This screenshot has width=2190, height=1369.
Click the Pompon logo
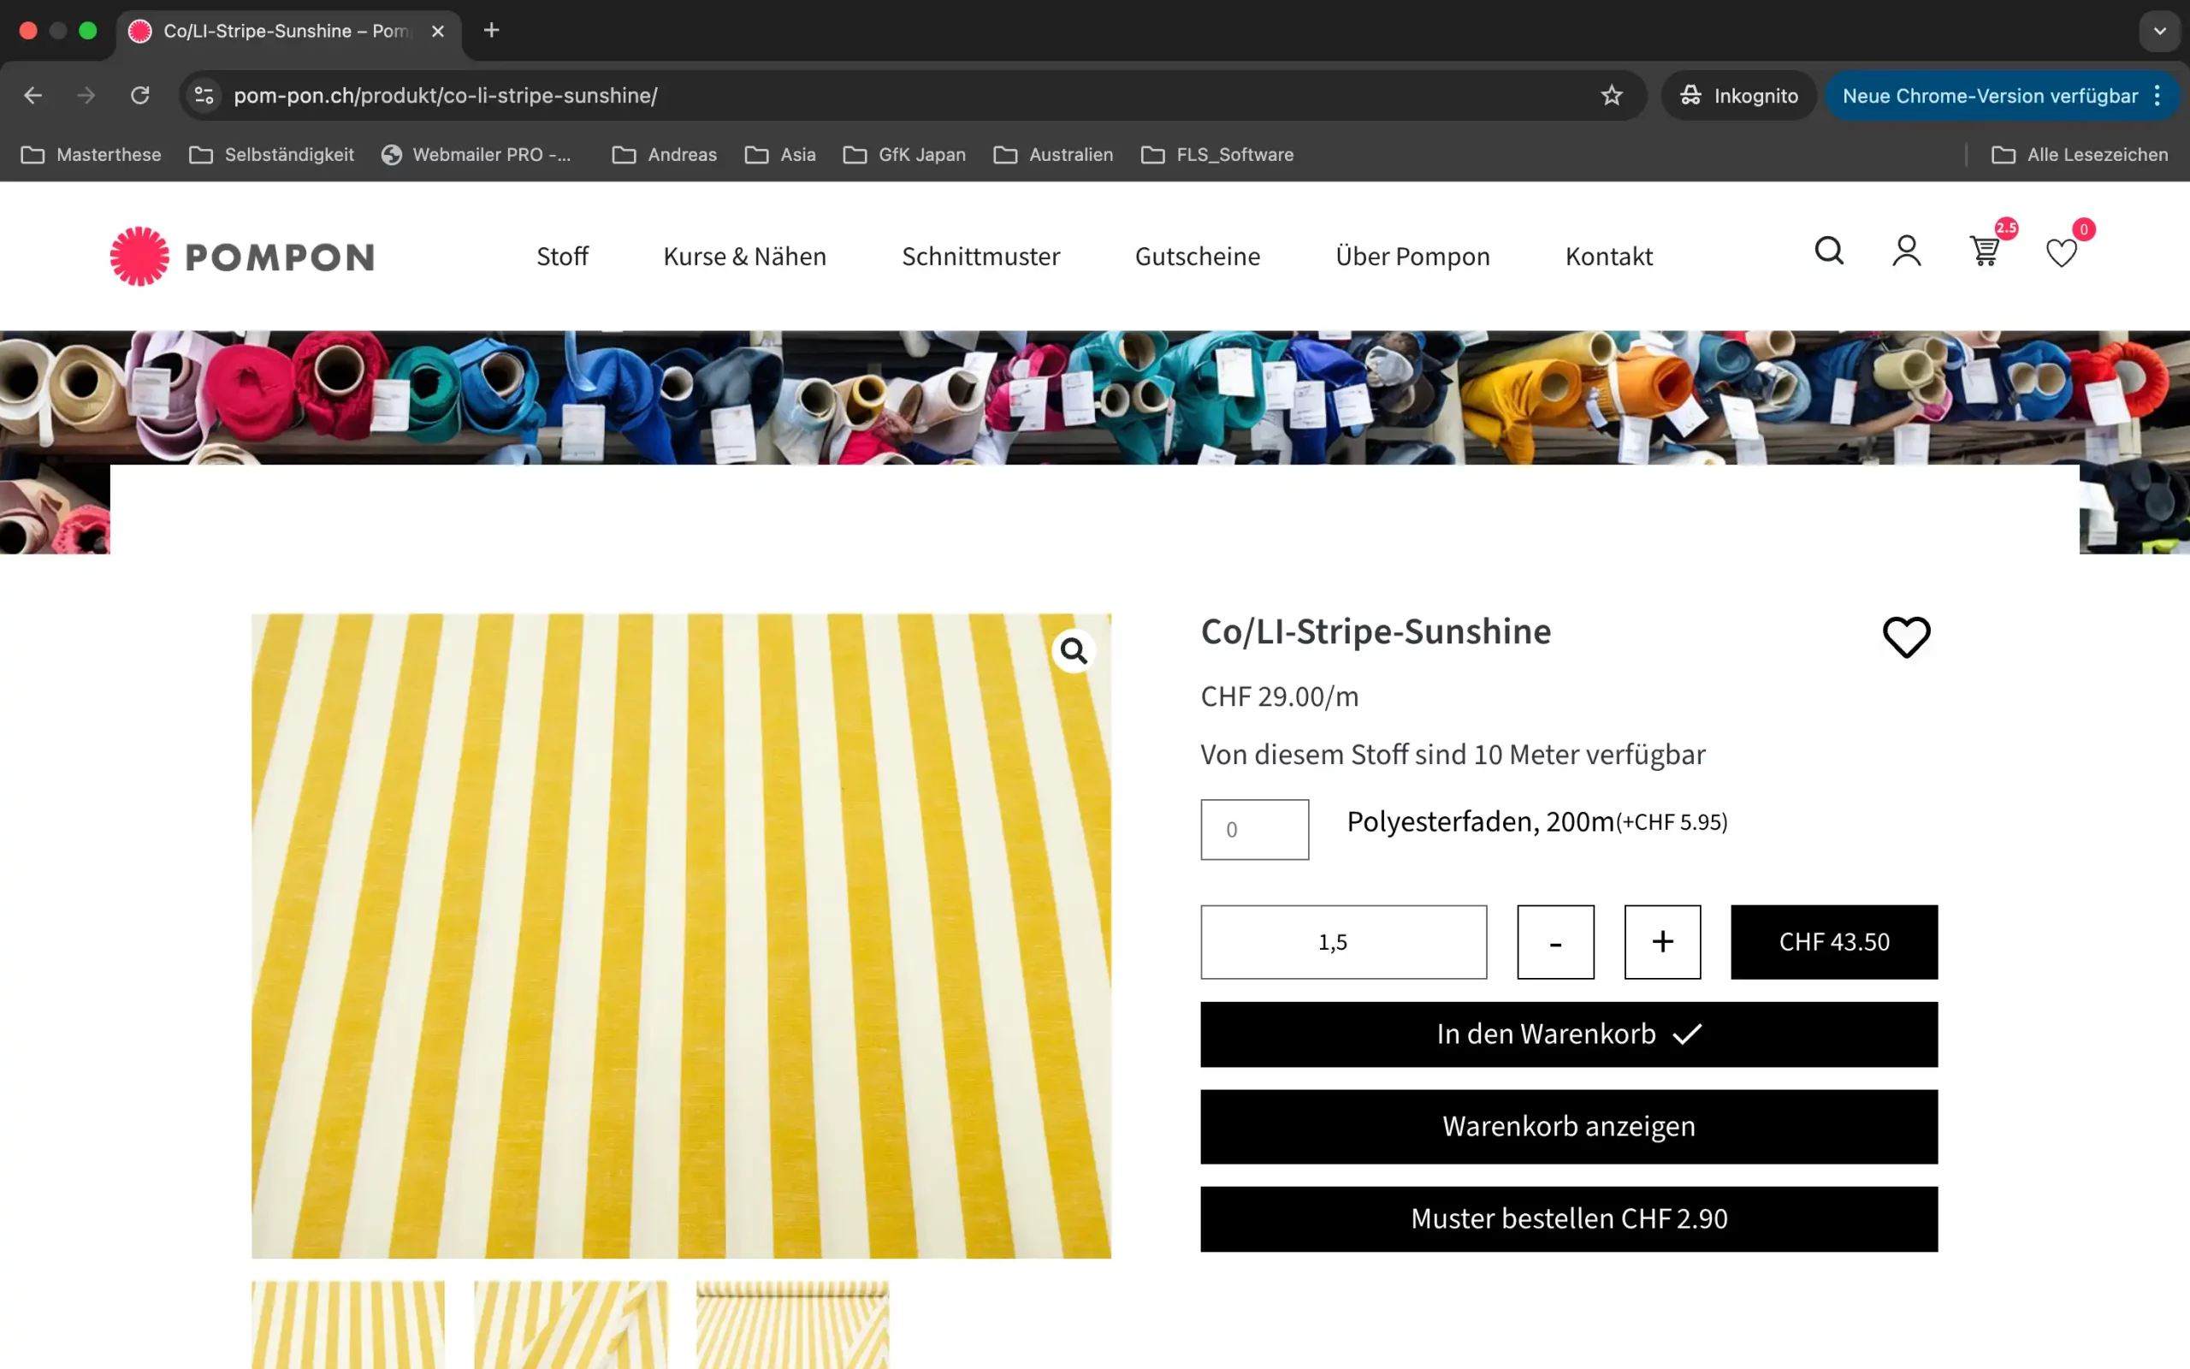[241, 256]
